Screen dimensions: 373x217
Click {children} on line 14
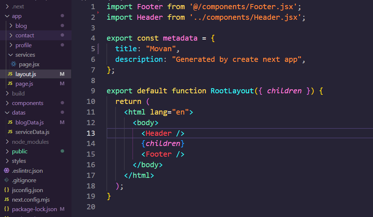[x=163, y=143]
